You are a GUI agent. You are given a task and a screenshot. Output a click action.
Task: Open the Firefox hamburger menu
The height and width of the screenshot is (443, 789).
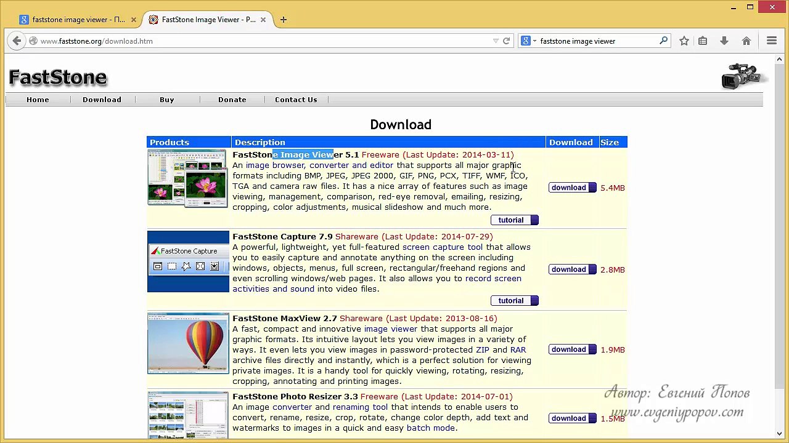(x=772, y=41)
